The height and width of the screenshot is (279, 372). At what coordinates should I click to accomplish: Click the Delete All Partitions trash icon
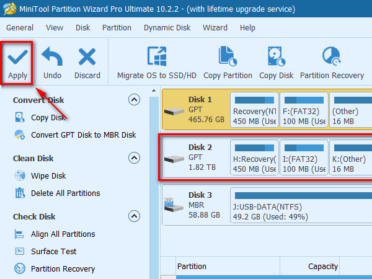(x=20, y=193)
